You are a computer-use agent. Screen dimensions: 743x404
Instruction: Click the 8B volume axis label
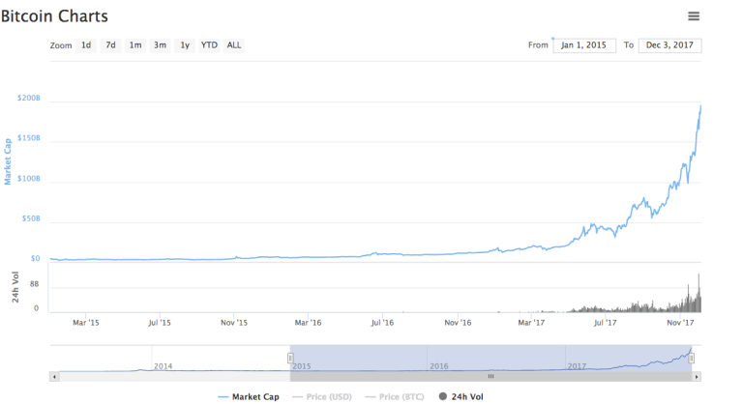(34, 284)
